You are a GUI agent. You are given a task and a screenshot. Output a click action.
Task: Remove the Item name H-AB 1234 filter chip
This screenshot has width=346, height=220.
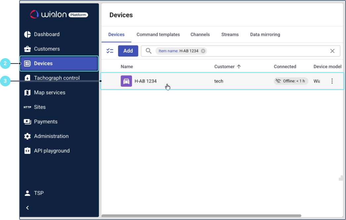coord(203,51)
